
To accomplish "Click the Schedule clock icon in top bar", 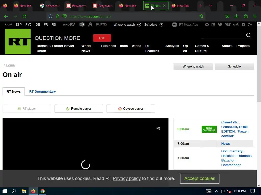I will tap(161, 25).
